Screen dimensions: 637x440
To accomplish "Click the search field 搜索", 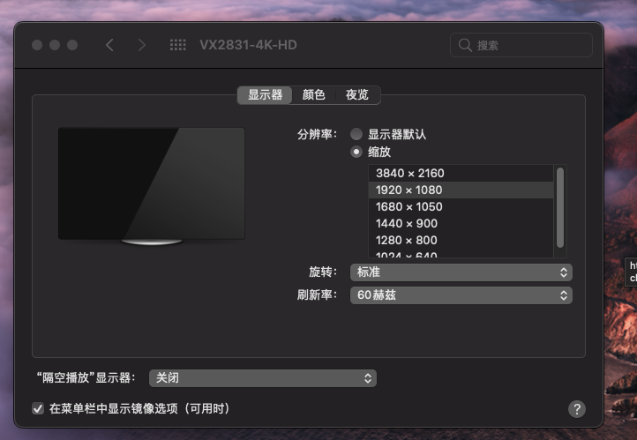I will (521, 45).
